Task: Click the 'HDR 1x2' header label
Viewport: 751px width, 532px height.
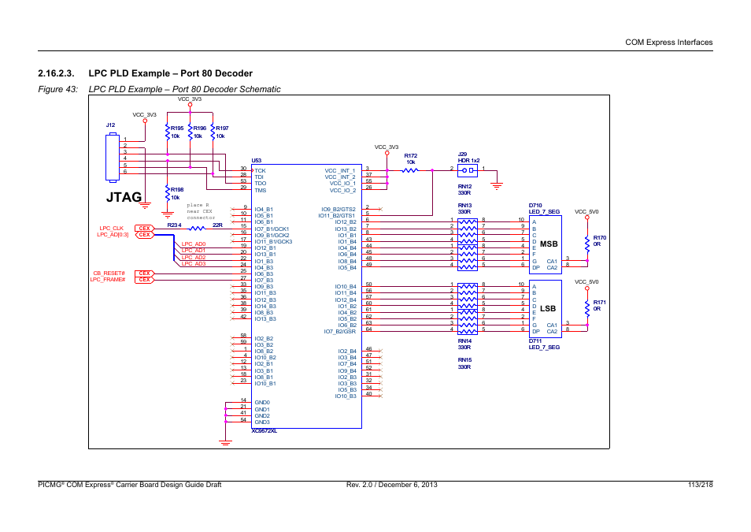Action: click(468, 161)
